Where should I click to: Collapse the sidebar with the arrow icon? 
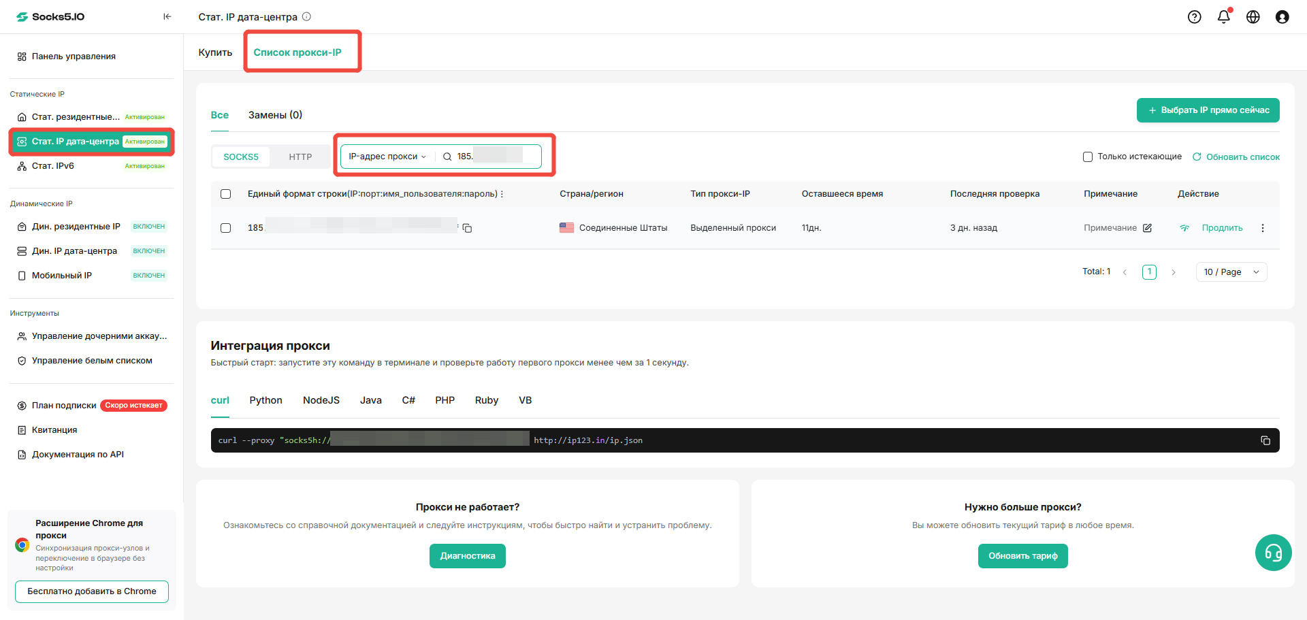pos(167,16)
